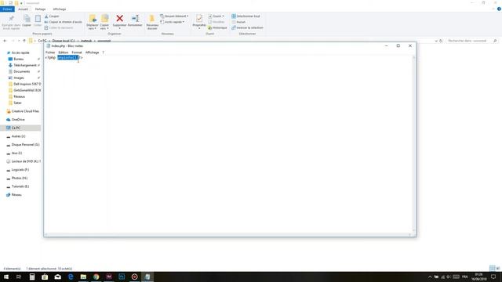Select the Photos (H:) drive
Image resolution: width=502 pixels, height=282 pixels.
[19, 178]
